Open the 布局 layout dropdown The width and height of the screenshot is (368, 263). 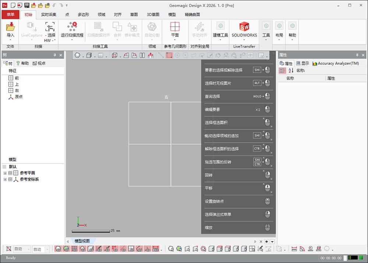coord(279,31)
